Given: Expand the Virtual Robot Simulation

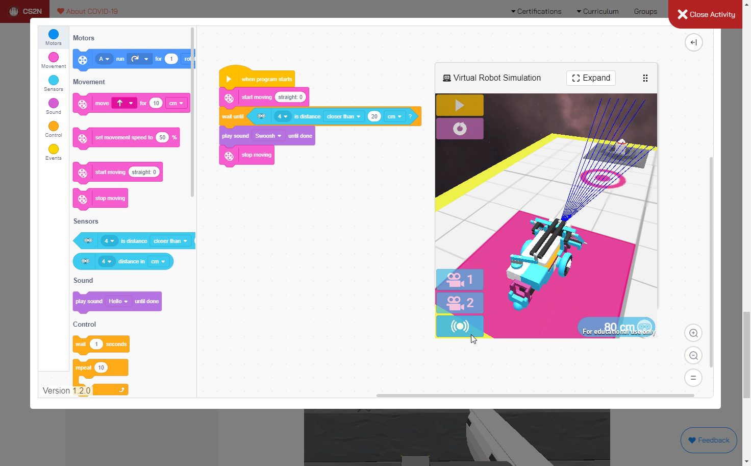Looking at the screenshot, I should click(591, 78).
